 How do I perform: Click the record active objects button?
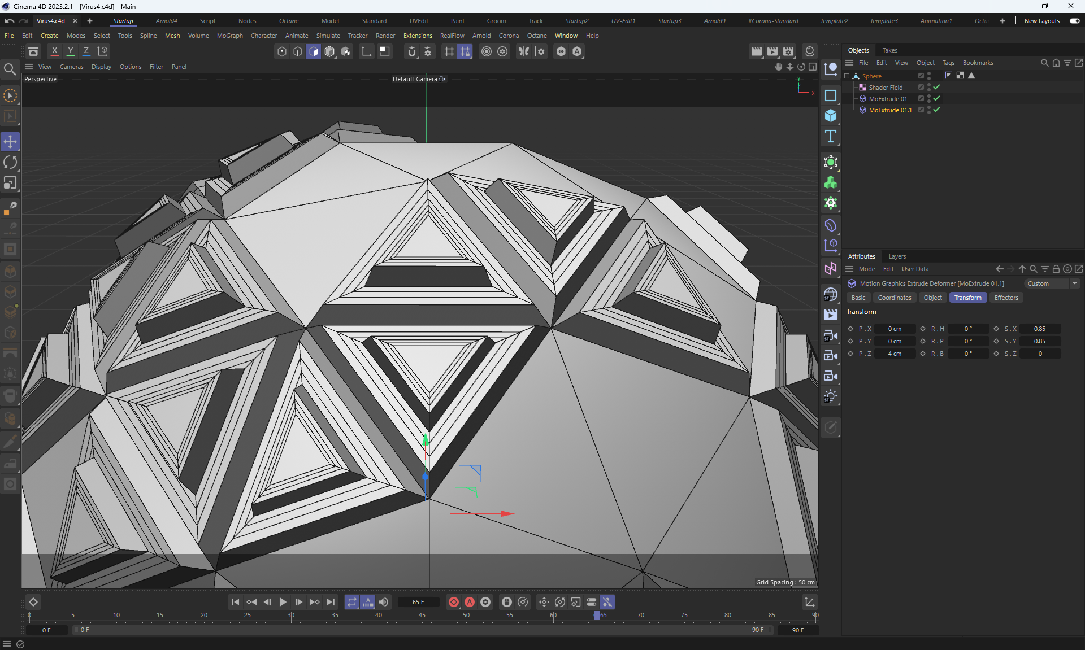coord(453,602)
